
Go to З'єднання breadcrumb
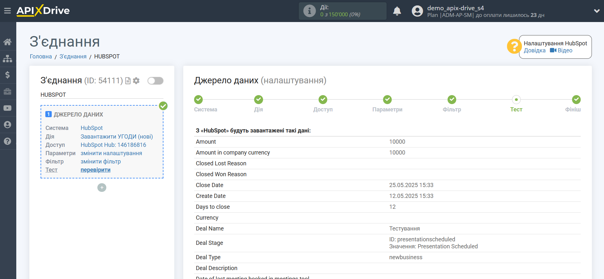pyautogui.click(x=73, y=57)
